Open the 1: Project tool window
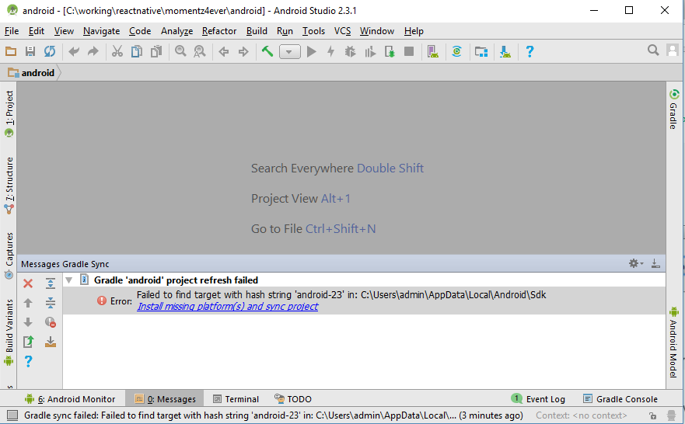The width and height of the screenshot is (685, 424). pos(9,113)
